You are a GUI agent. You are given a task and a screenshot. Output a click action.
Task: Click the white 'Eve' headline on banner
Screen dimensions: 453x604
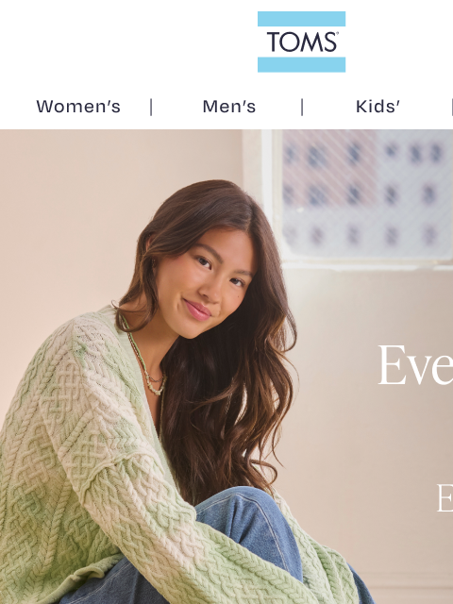(415, 365)
